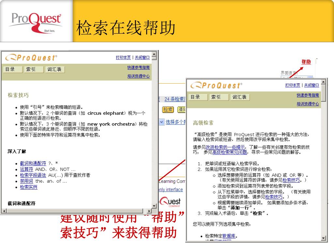Click ProQuest logo in right help window
334x251 pixels.
217,85
